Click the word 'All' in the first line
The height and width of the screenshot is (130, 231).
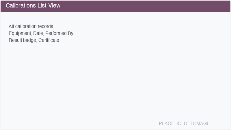pos(11,27)
